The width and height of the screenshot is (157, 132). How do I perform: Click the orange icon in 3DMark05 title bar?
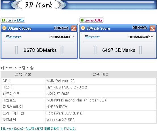4,28
